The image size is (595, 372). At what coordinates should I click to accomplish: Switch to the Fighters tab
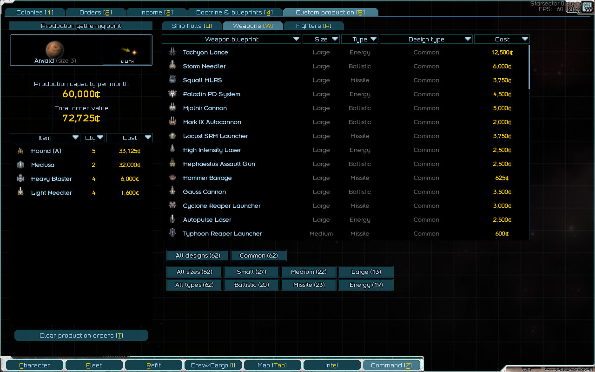[314, 26]
